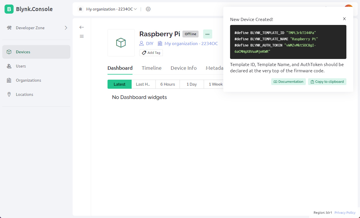Select the Latest time range

[119, 84]
